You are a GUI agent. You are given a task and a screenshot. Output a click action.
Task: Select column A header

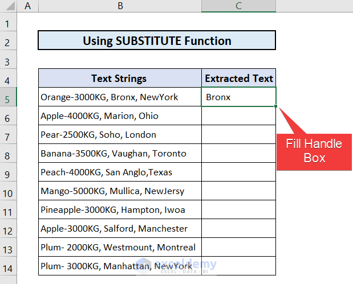click(x=28, y=6)
